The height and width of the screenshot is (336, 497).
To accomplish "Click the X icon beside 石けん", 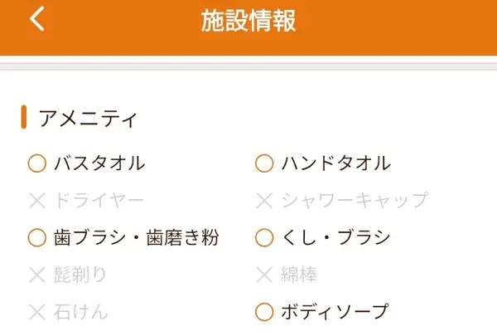I will pos(36,312).
